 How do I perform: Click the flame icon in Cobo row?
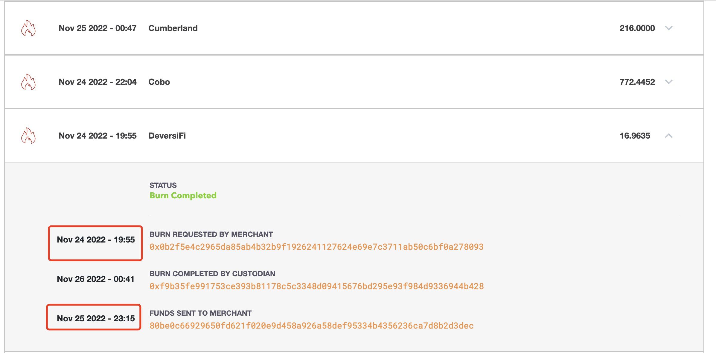[x=28, y=82]
